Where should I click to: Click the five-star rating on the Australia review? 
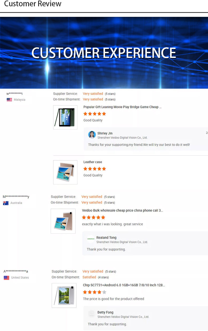tap(93, 217)
